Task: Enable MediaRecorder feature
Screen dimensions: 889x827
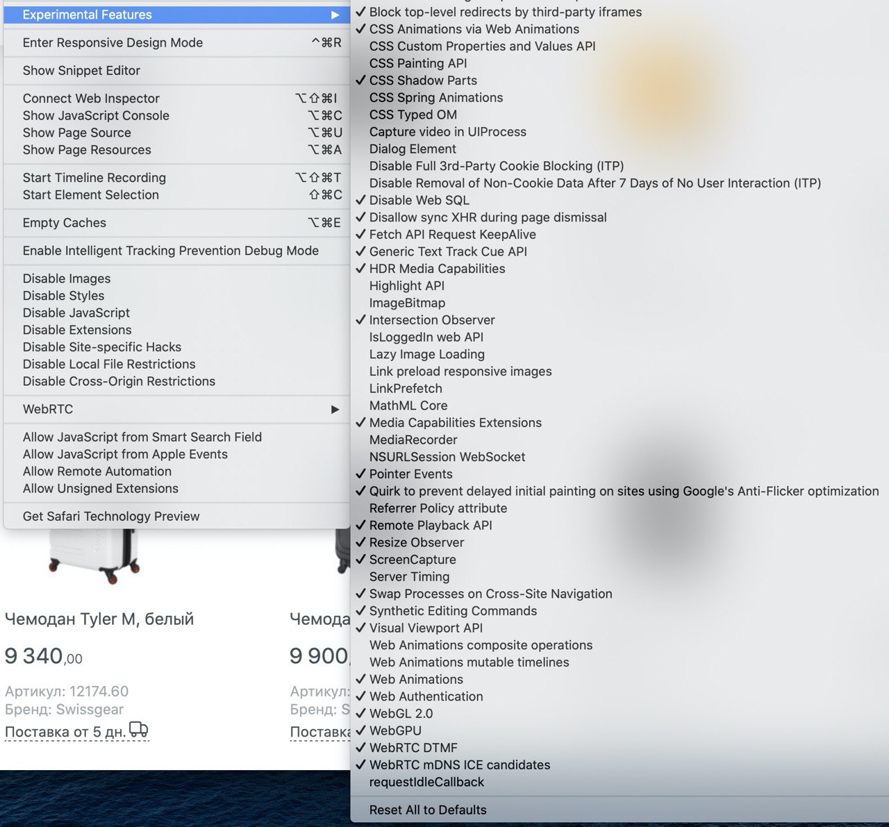Action: click(x=620, y=440)
